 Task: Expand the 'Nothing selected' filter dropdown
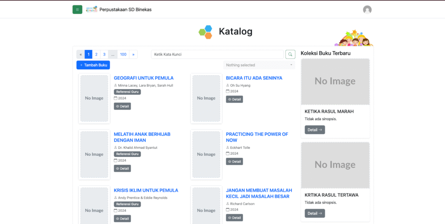[259, 65]
